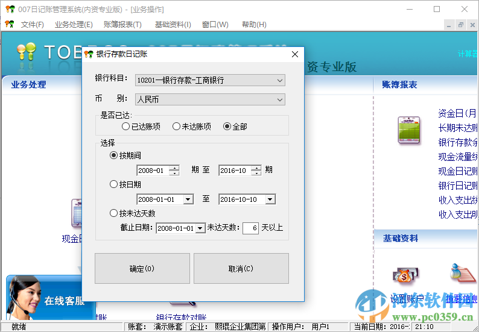
Task: Open the 银行存款余 report link
Action: 457,142
